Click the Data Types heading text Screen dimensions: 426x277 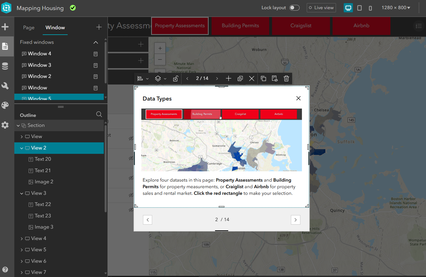tap(157, 99)
